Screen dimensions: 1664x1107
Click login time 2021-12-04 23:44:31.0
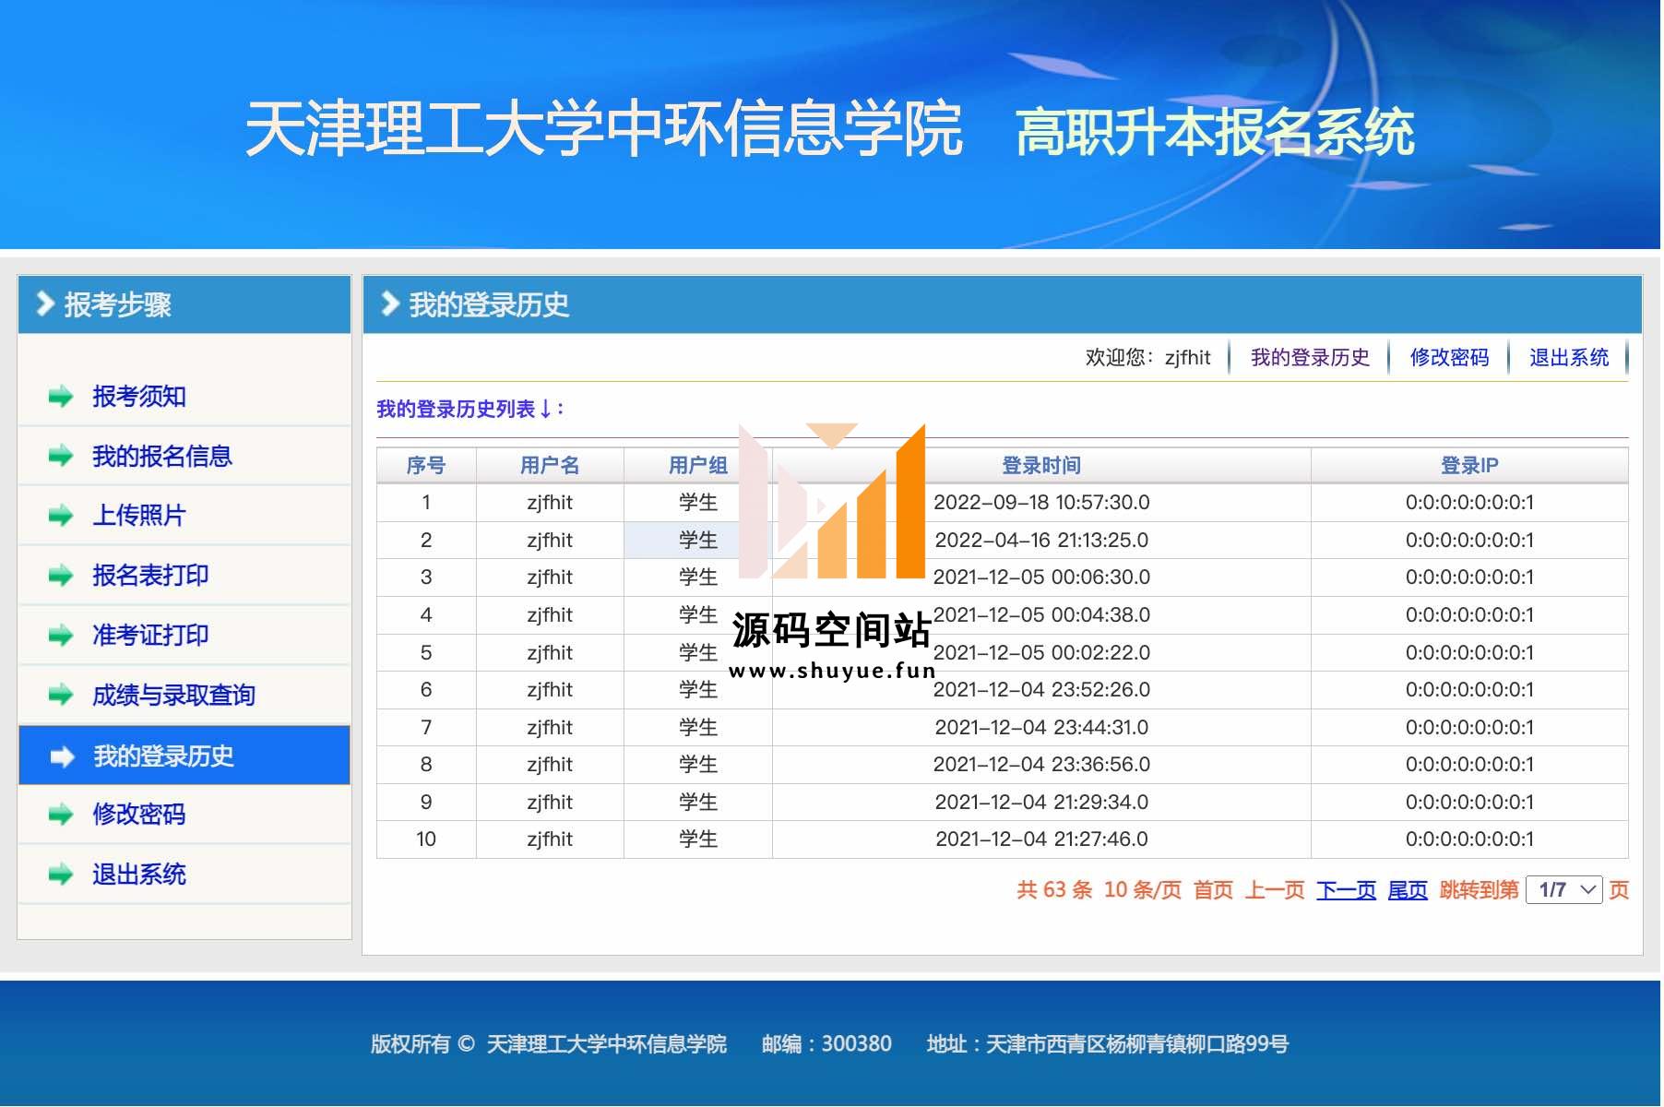point(1041,728)
